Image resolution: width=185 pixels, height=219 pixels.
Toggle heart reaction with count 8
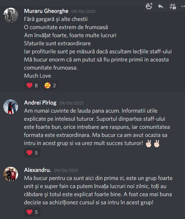tap(32, 85)
